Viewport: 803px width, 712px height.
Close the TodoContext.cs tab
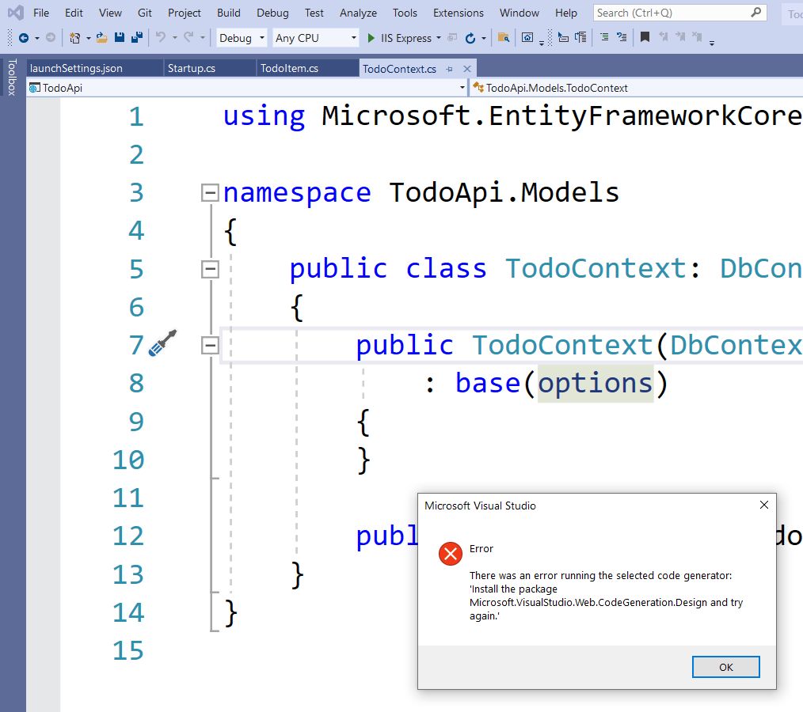[467, 69]
